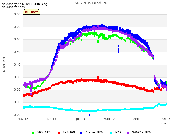This screenshot has width=184, height=138.
Task: Click the Jun 15 x-axis tick label
Action: point(51,119)
